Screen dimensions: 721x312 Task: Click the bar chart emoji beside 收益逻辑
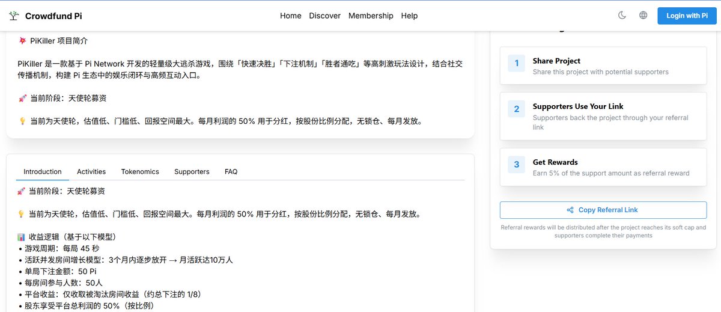[21, 237]
